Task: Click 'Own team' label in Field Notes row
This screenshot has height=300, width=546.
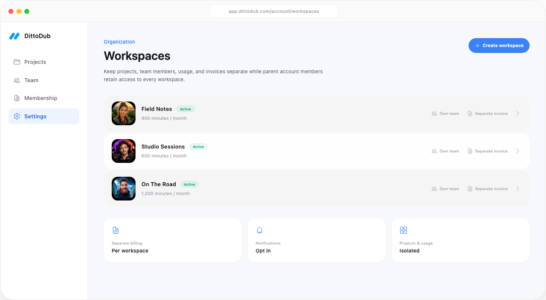Action: click(449, 113)
